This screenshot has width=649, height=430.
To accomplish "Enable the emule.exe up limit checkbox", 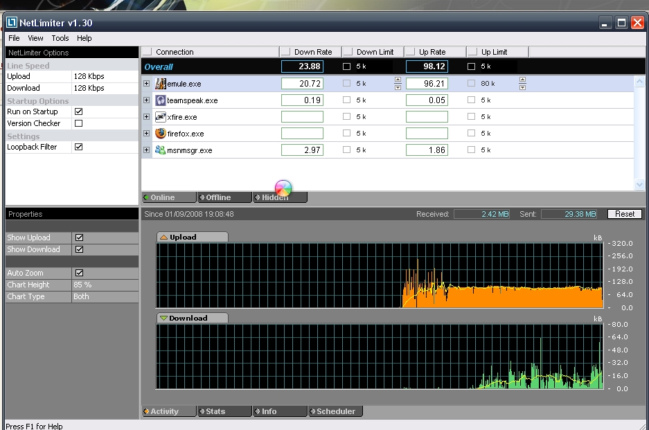I will tap(472, 83).
